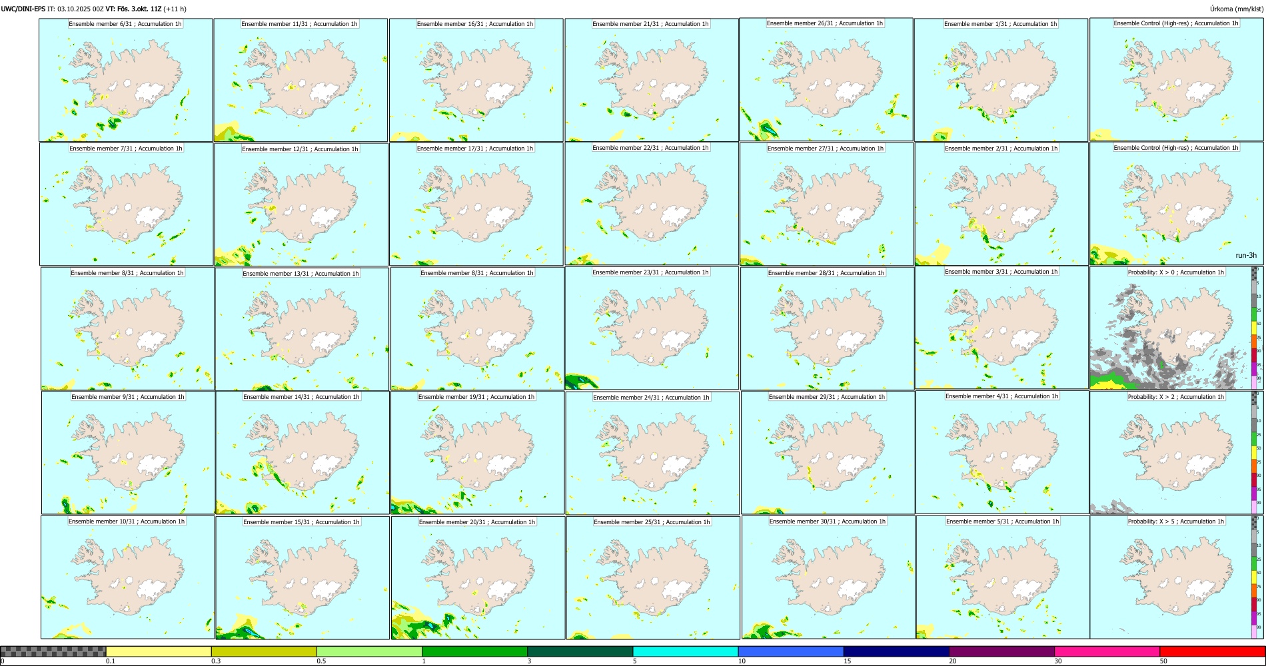The width and height of the screenshot is (1266, 666).
Task: Select the Ensemble member 14/31 map
Action: pyautogui.click(x=303, y=453)
